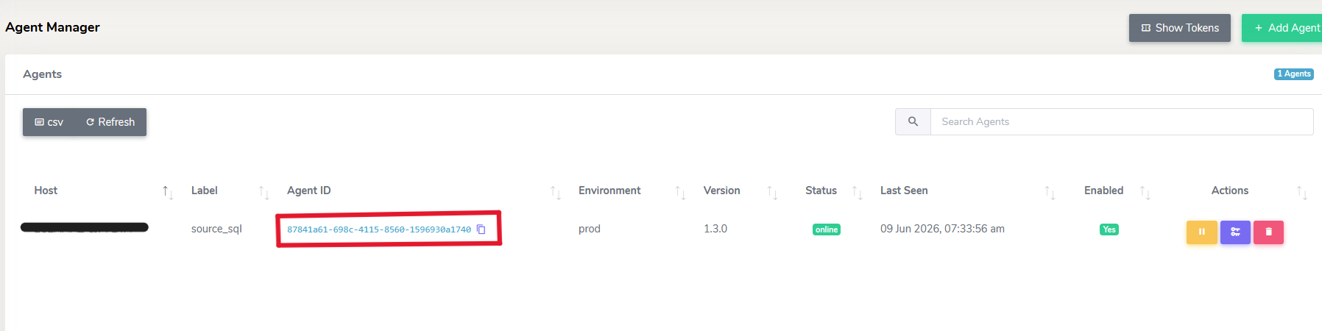Sort agents by Label column
Image resolution: width=1322 pixels, height=331 pixels.
pos(264,192)
